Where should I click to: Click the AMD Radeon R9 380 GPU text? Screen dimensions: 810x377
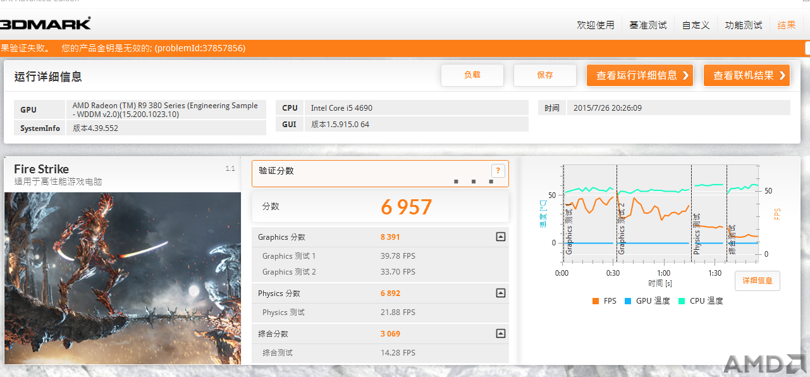tap(165, 110)
